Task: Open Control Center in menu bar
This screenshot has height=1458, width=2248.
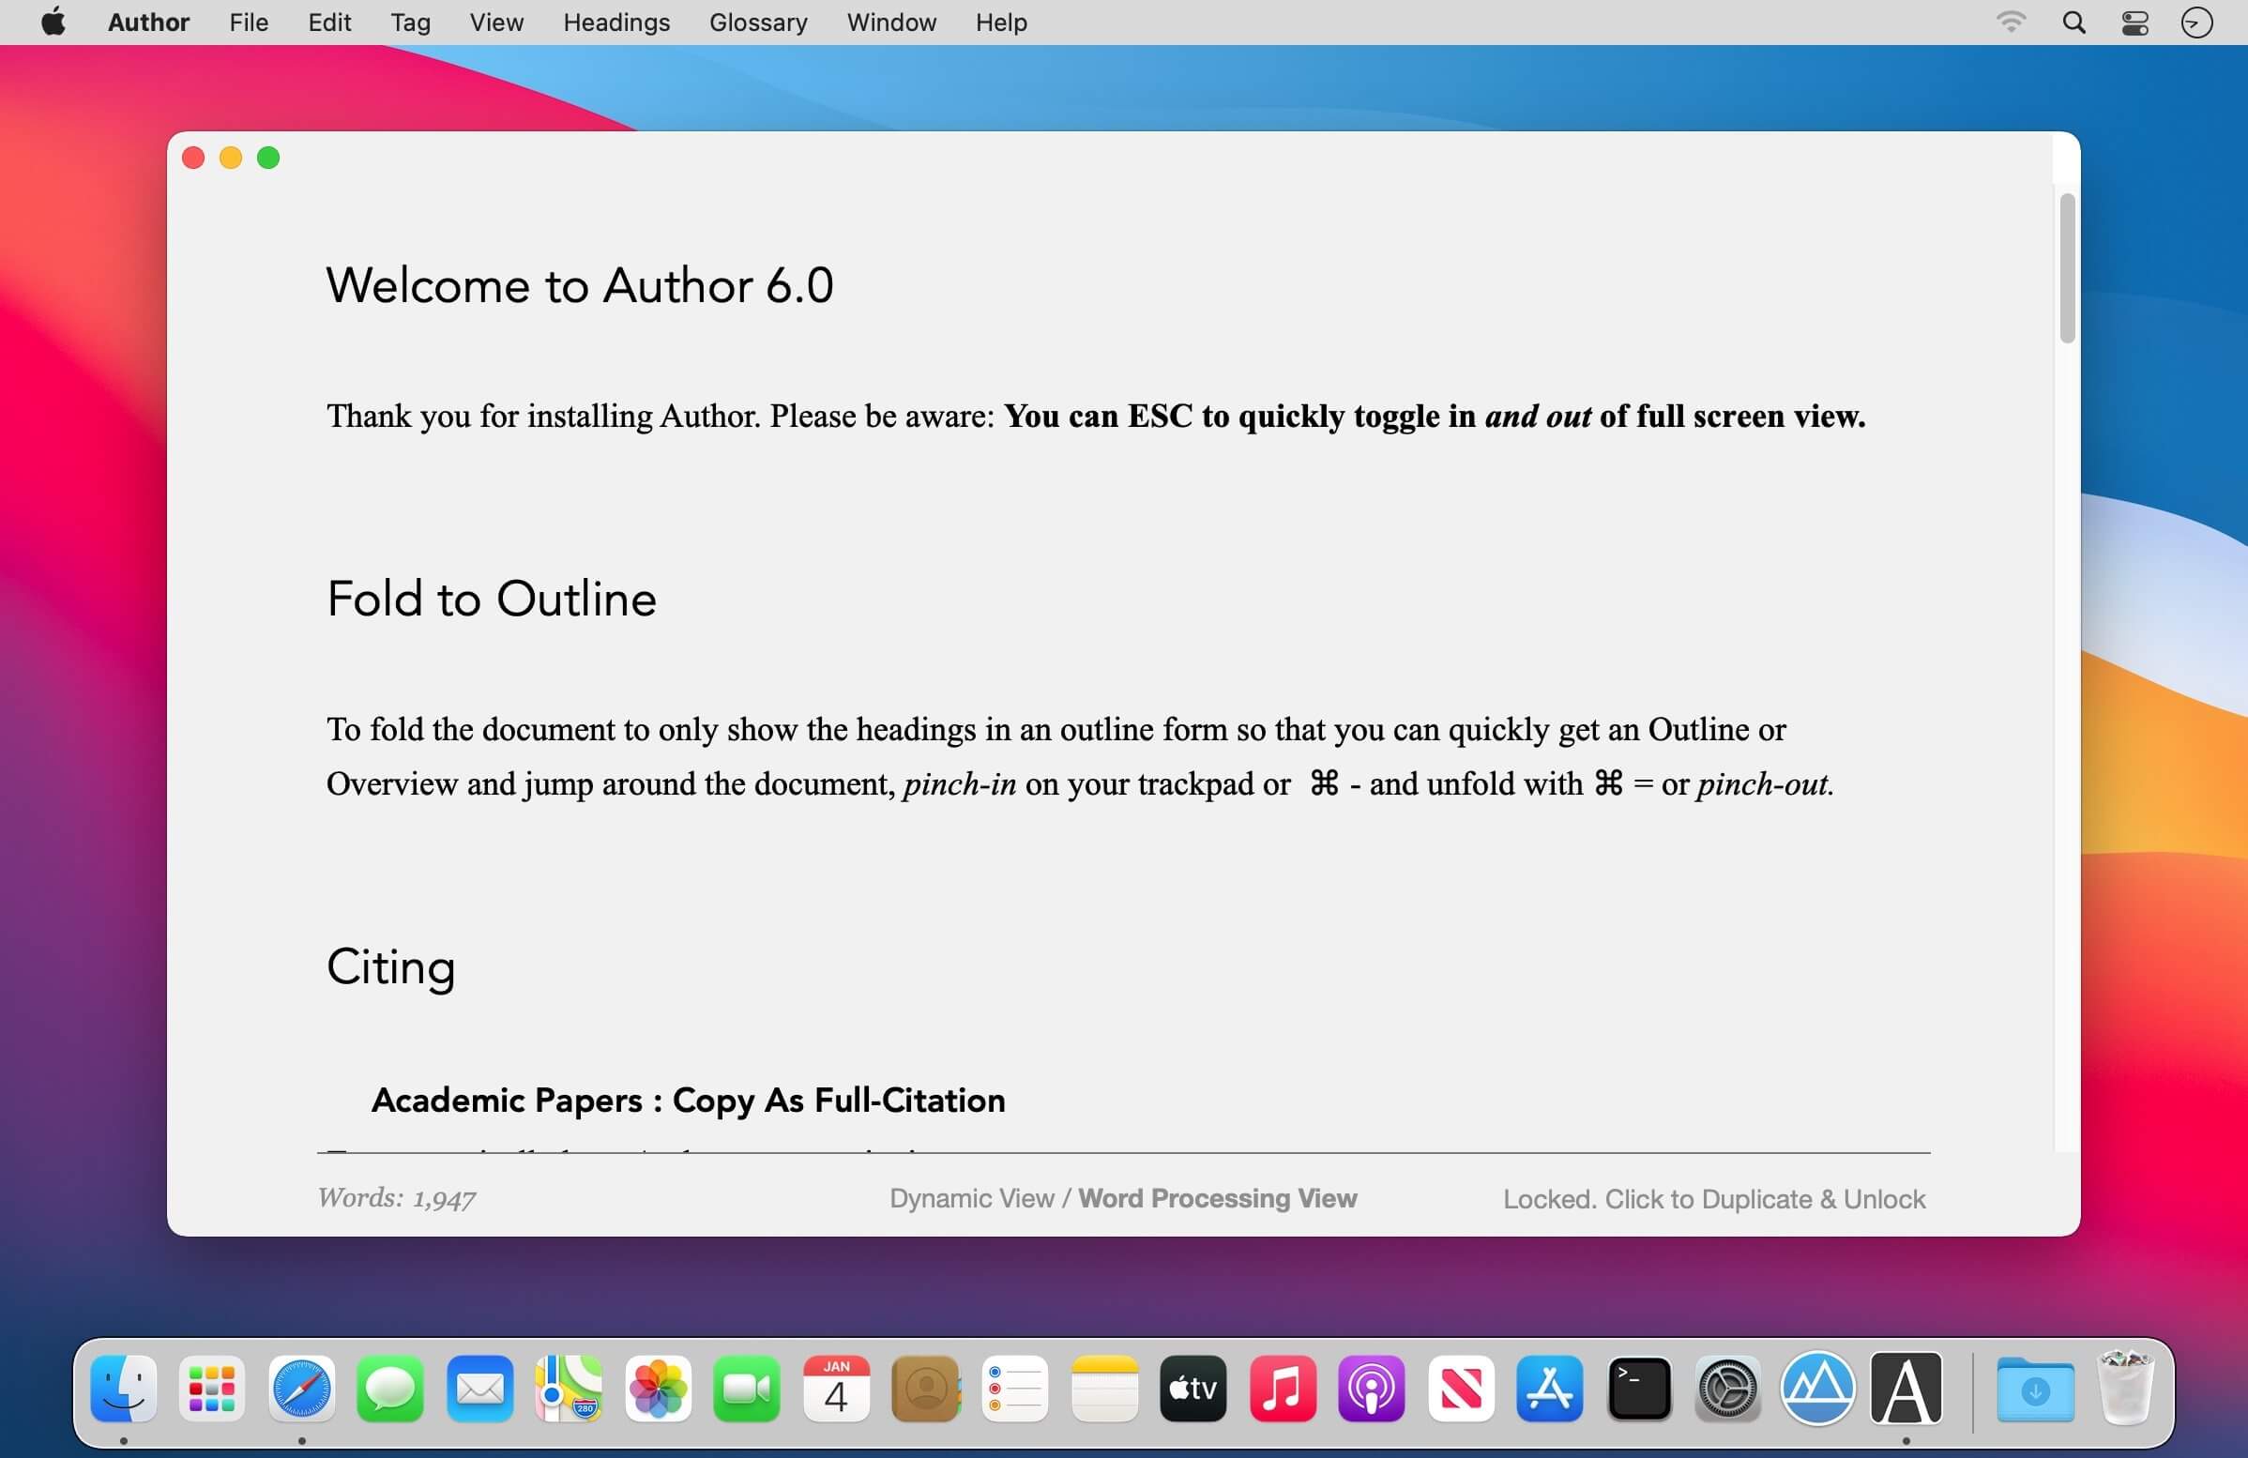Action: (x=2134, y=23)
